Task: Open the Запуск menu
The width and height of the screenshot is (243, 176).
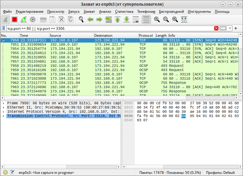Action: (x=74, y=12)
